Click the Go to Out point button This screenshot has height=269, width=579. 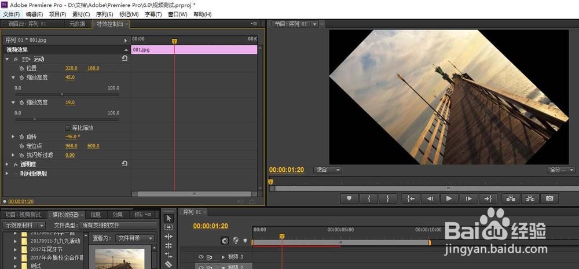point(488,198)
